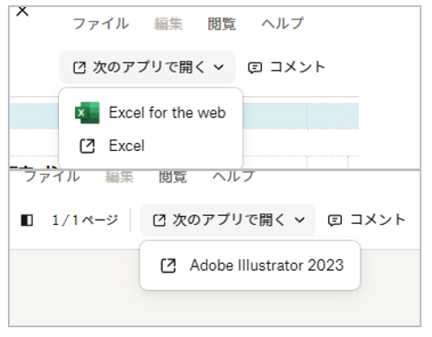Open 閲覧 menu in the upper preview
Image resolution: width=432 pixels, height=337 pixels.
pyautogui.click(x=221, y=24)
